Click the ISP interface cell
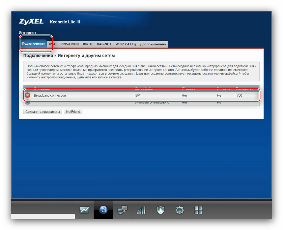 click(x=137, y=95)
